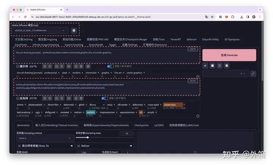This screenshot has width=273, height=166.
Task: Adjust the Sampling steps slider
Action: click(x=105, y=138)
